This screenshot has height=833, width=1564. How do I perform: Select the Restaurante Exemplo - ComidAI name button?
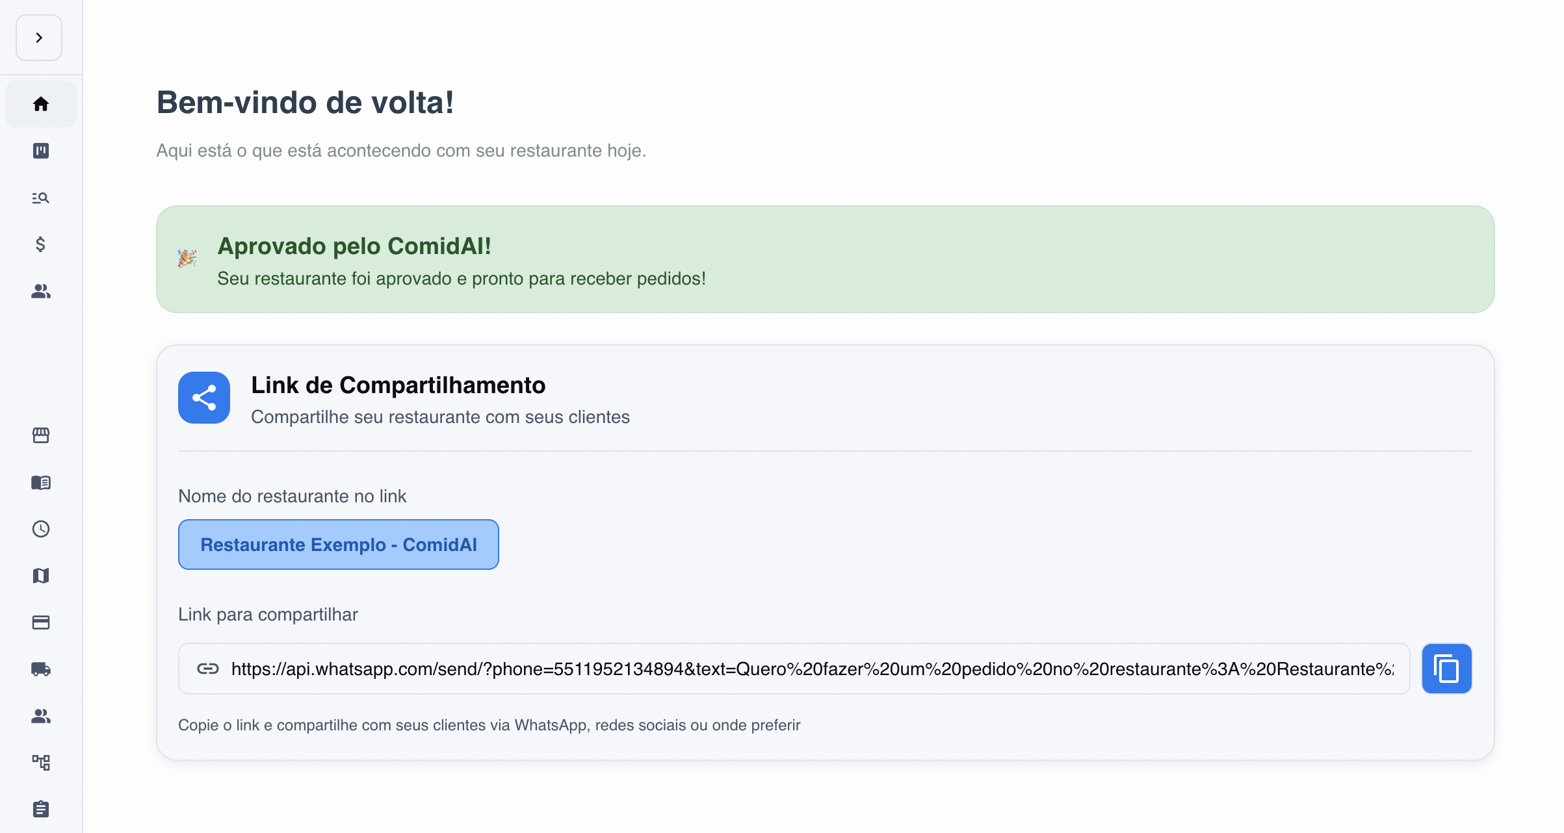338,545
